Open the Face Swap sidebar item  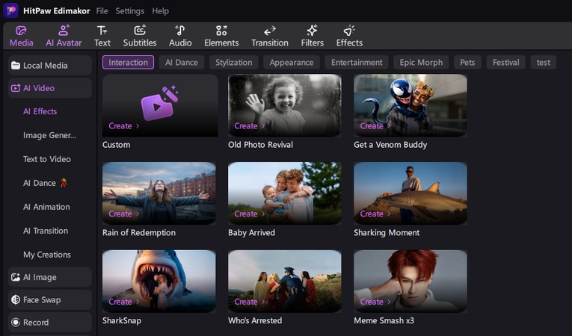[x=49, y=299]
